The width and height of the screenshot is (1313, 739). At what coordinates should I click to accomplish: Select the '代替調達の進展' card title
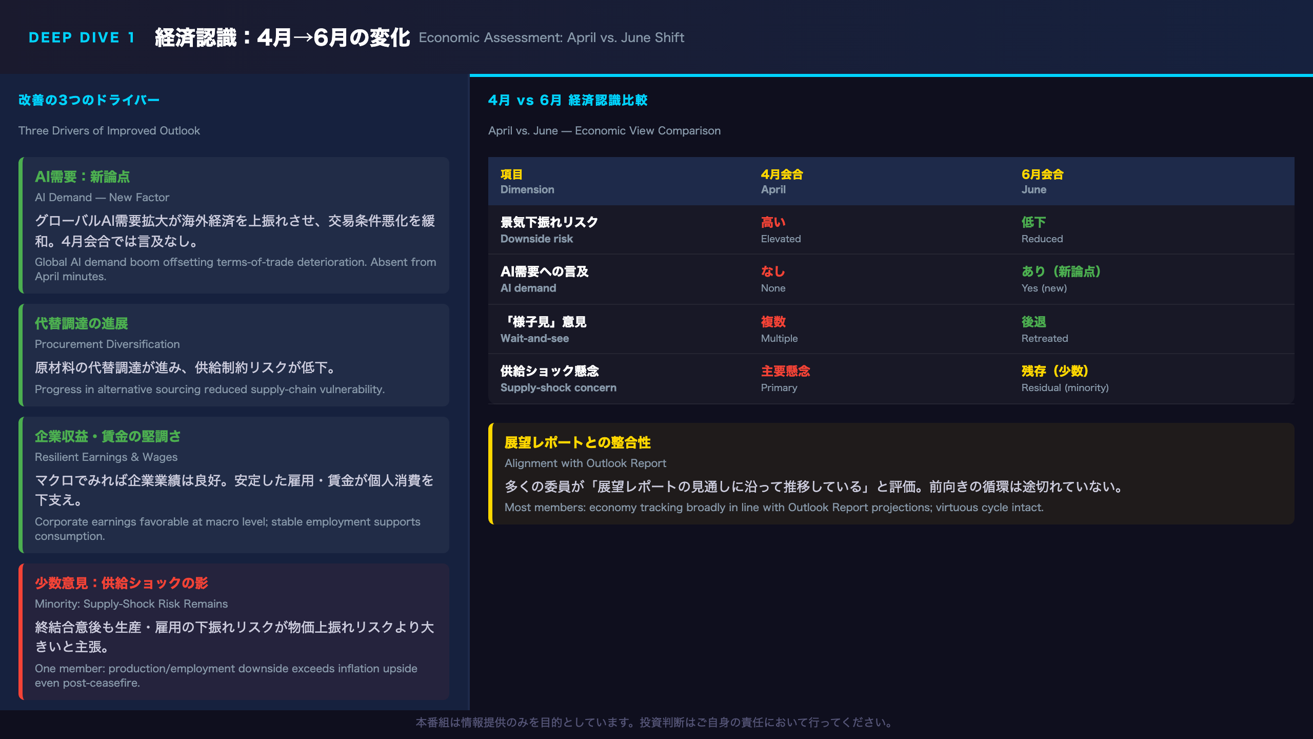coord(81,323)
